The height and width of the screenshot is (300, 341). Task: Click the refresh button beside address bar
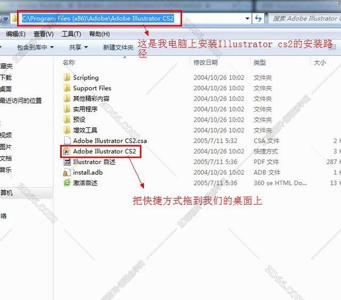click(x=258, y=18)
